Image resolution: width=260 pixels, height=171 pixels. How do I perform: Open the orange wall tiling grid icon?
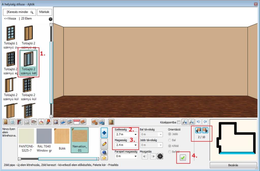pyautogui.click(x=94, y=122)
